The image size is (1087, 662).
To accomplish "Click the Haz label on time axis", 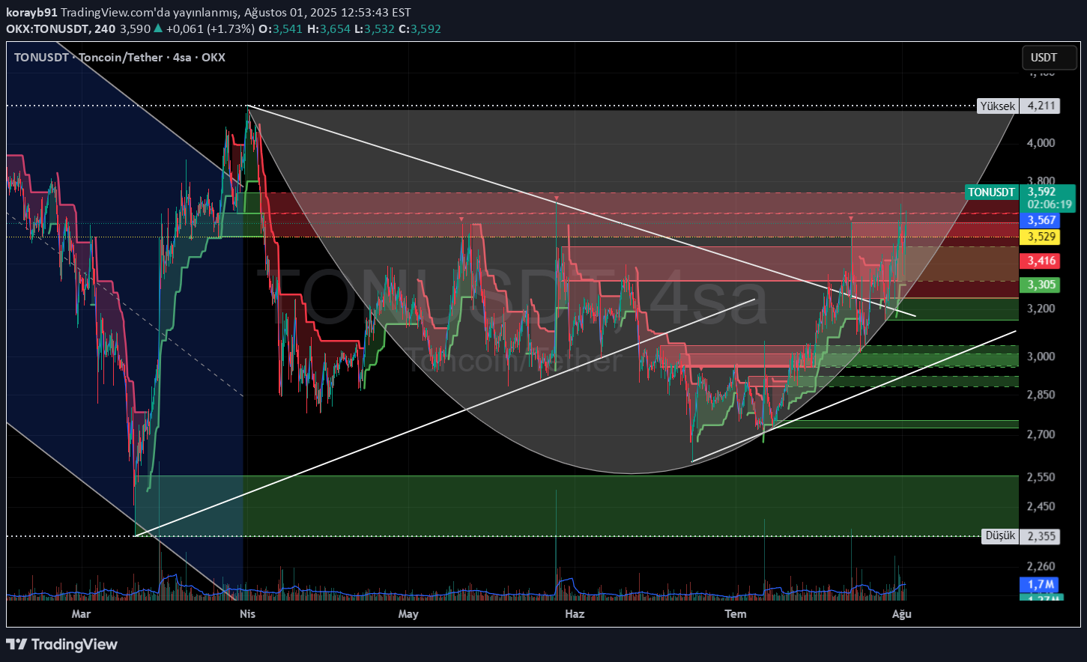I will [574, 614].
